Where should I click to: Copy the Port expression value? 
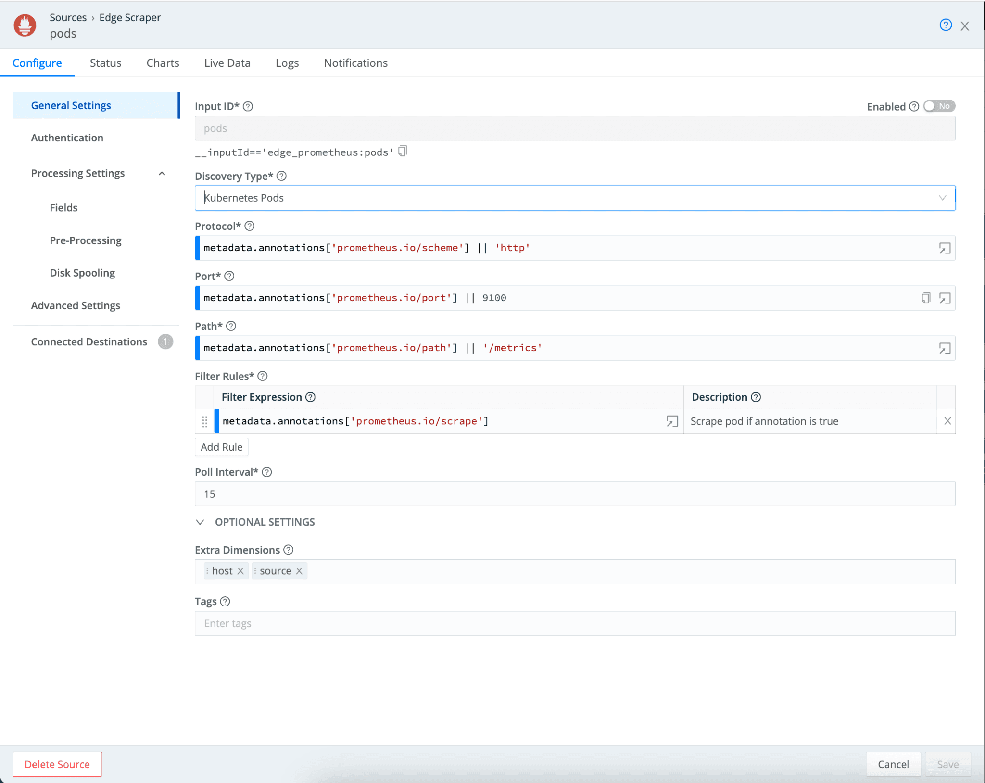(925, 298)
